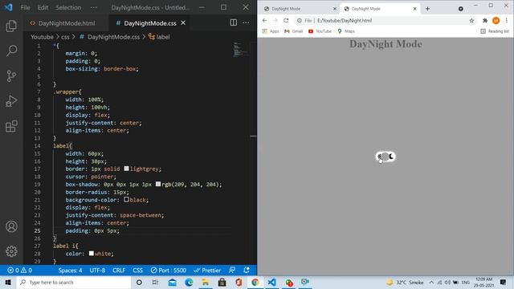The height and width of the screenshot is (289, 514).
Task: Click the Chrome address bar URL
Action: coord(345,20)
